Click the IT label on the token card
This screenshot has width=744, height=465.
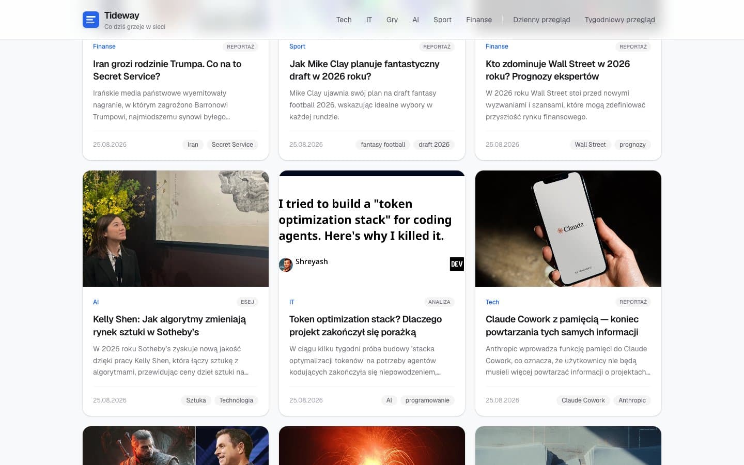[292, 302]
